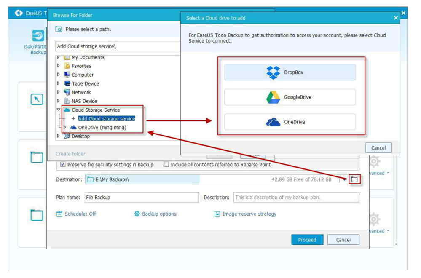The height and width of the screenshot is (278, 421).
Task: Click the GoogleDrive triangle logo icon
Action: point(273,97)
